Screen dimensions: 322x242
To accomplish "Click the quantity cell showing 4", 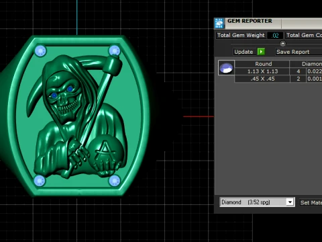I will (x=298, y=71).
